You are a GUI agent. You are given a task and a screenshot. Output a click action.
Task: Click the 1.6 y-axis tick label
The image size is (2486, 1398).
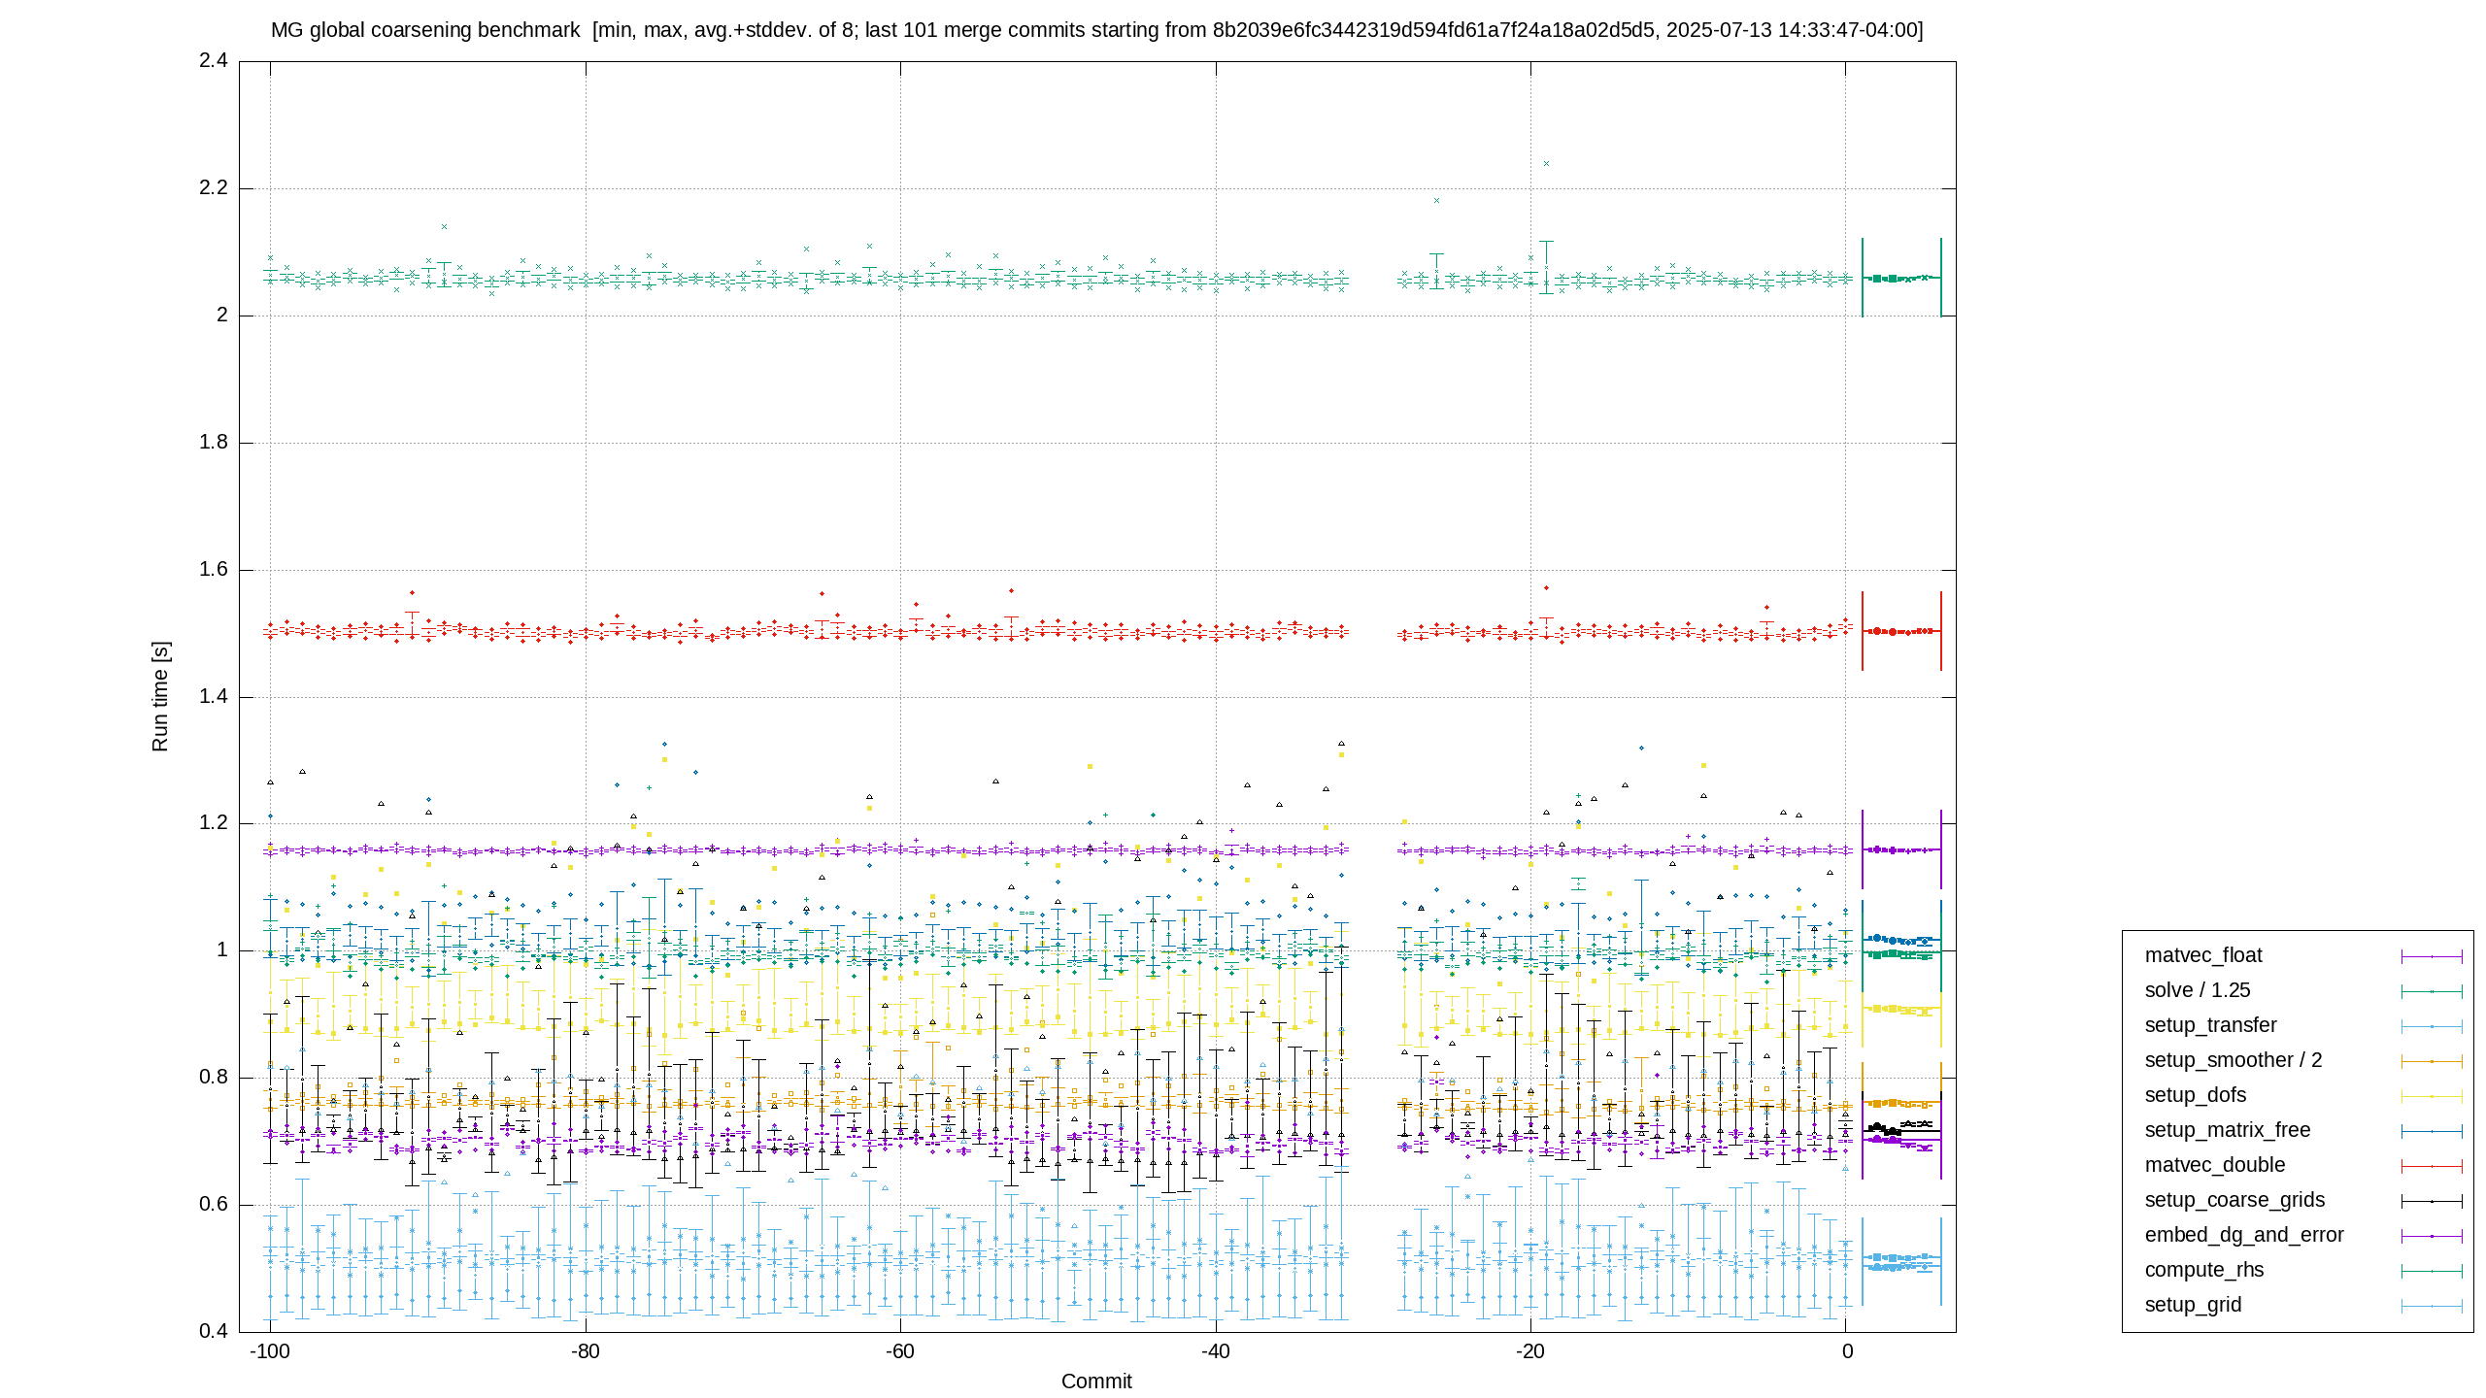point(214,569)
